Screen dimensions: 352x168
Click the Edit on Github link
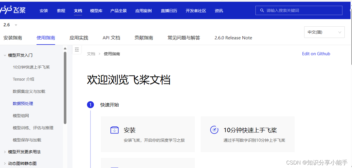(x=316, y=54)
